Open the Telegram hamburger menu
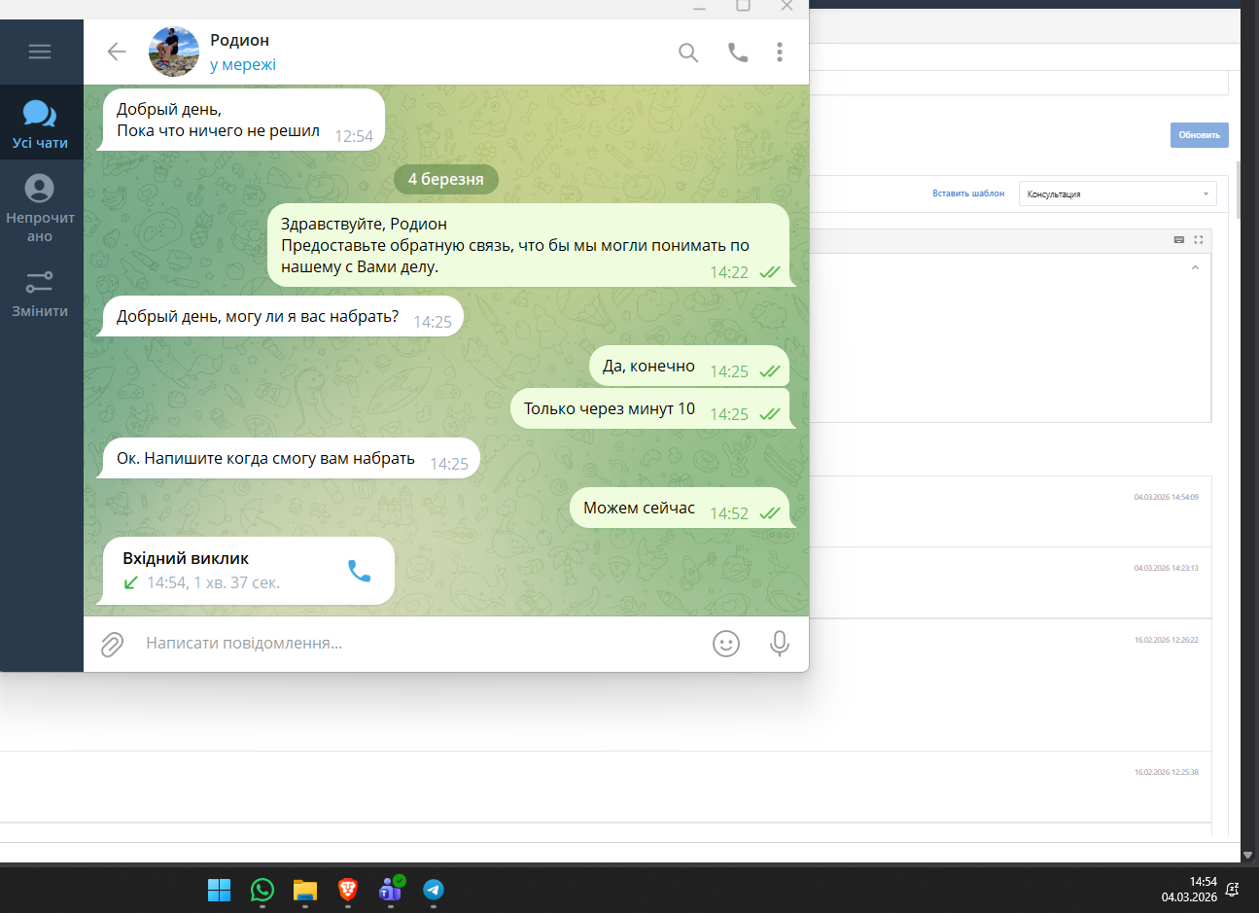The width and height of the screenshot is (1259, 913). 40,52
